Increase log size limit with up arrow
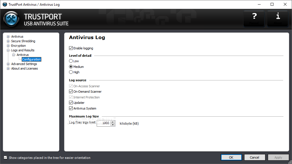 [113, 122]
